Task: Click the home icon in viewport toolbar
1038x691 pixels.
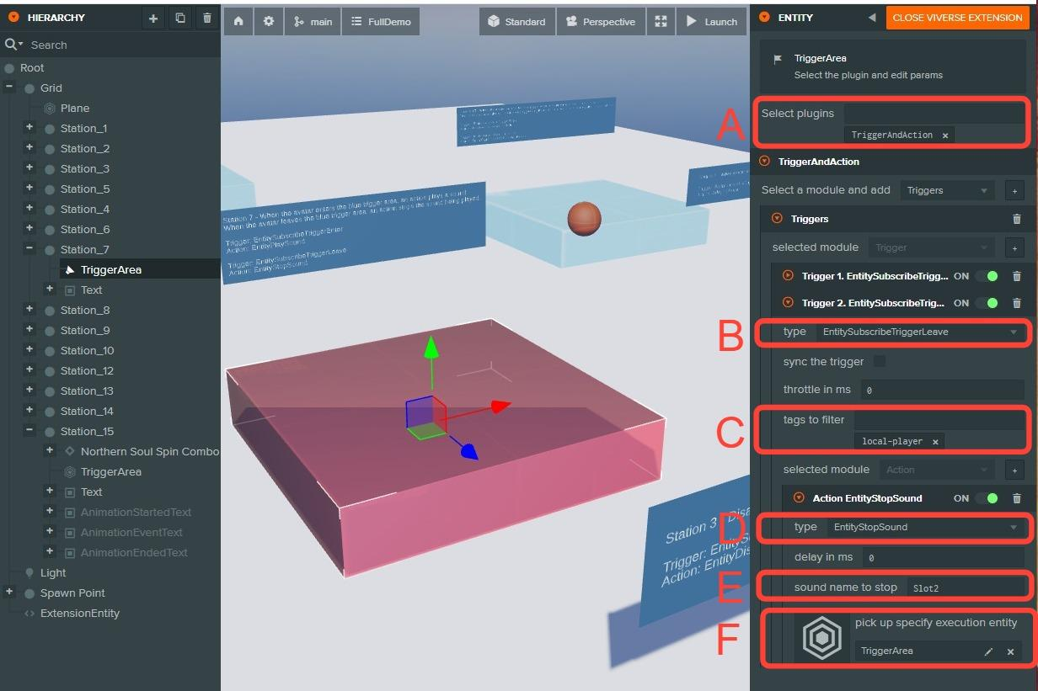Action: 238,21
